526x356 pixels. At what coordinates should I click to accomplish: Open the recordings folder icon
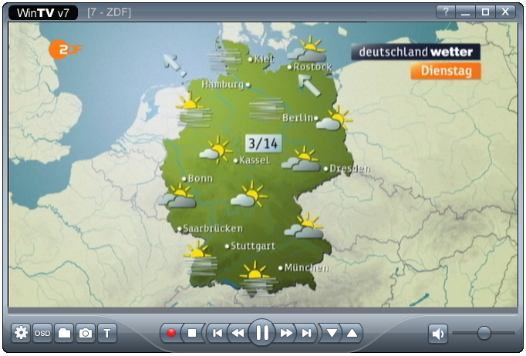coord(64,333)
